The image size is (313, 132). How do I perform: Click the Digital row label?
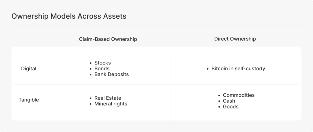(29, 68)
